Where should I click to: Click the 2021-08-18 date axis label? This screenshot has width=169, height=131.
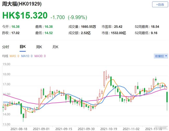tap(19, 129)
